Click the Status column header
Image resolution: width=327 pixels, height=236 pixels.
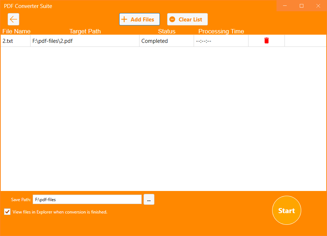click(x=166, y=31)
